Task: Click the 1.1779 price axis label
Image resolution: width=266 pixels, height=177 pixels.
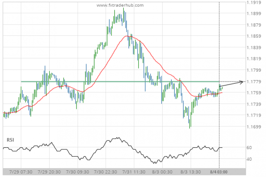Action: pyautogui.click(x=254, y=82)
